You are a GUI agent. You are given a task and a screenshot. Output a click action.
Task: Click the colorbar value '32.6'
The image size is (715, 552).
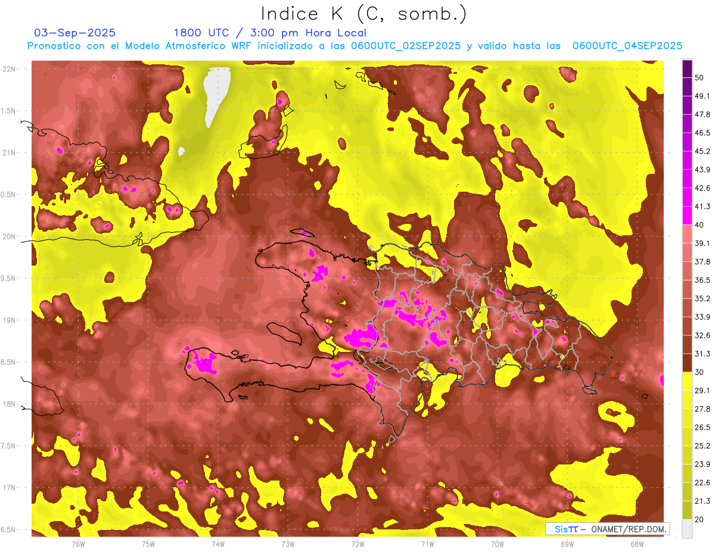[x=702, y=336]
